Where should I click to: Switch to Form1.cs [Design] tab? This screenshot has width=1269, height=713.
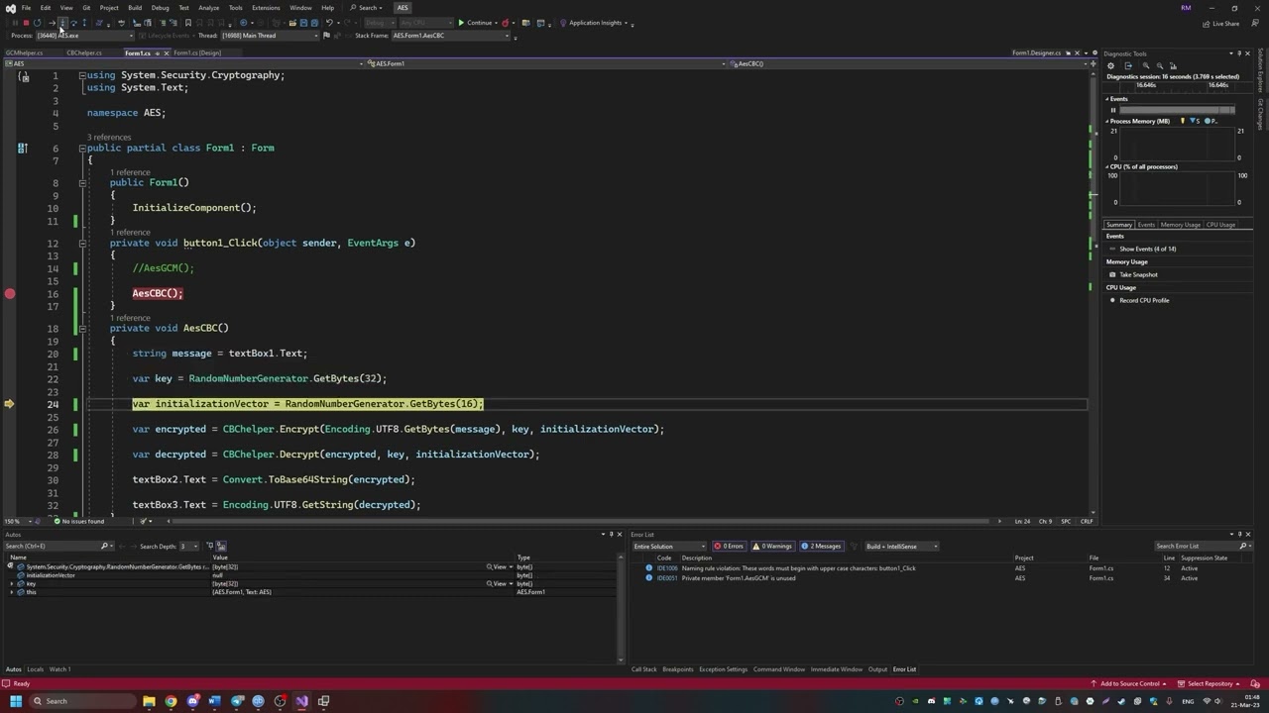(197, 53)
